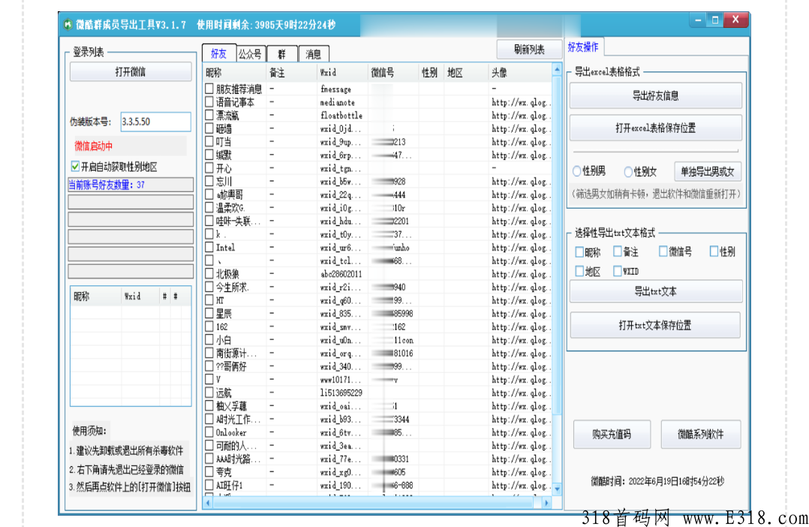
Task: Switch to the 群 tab
Action: 281,54
